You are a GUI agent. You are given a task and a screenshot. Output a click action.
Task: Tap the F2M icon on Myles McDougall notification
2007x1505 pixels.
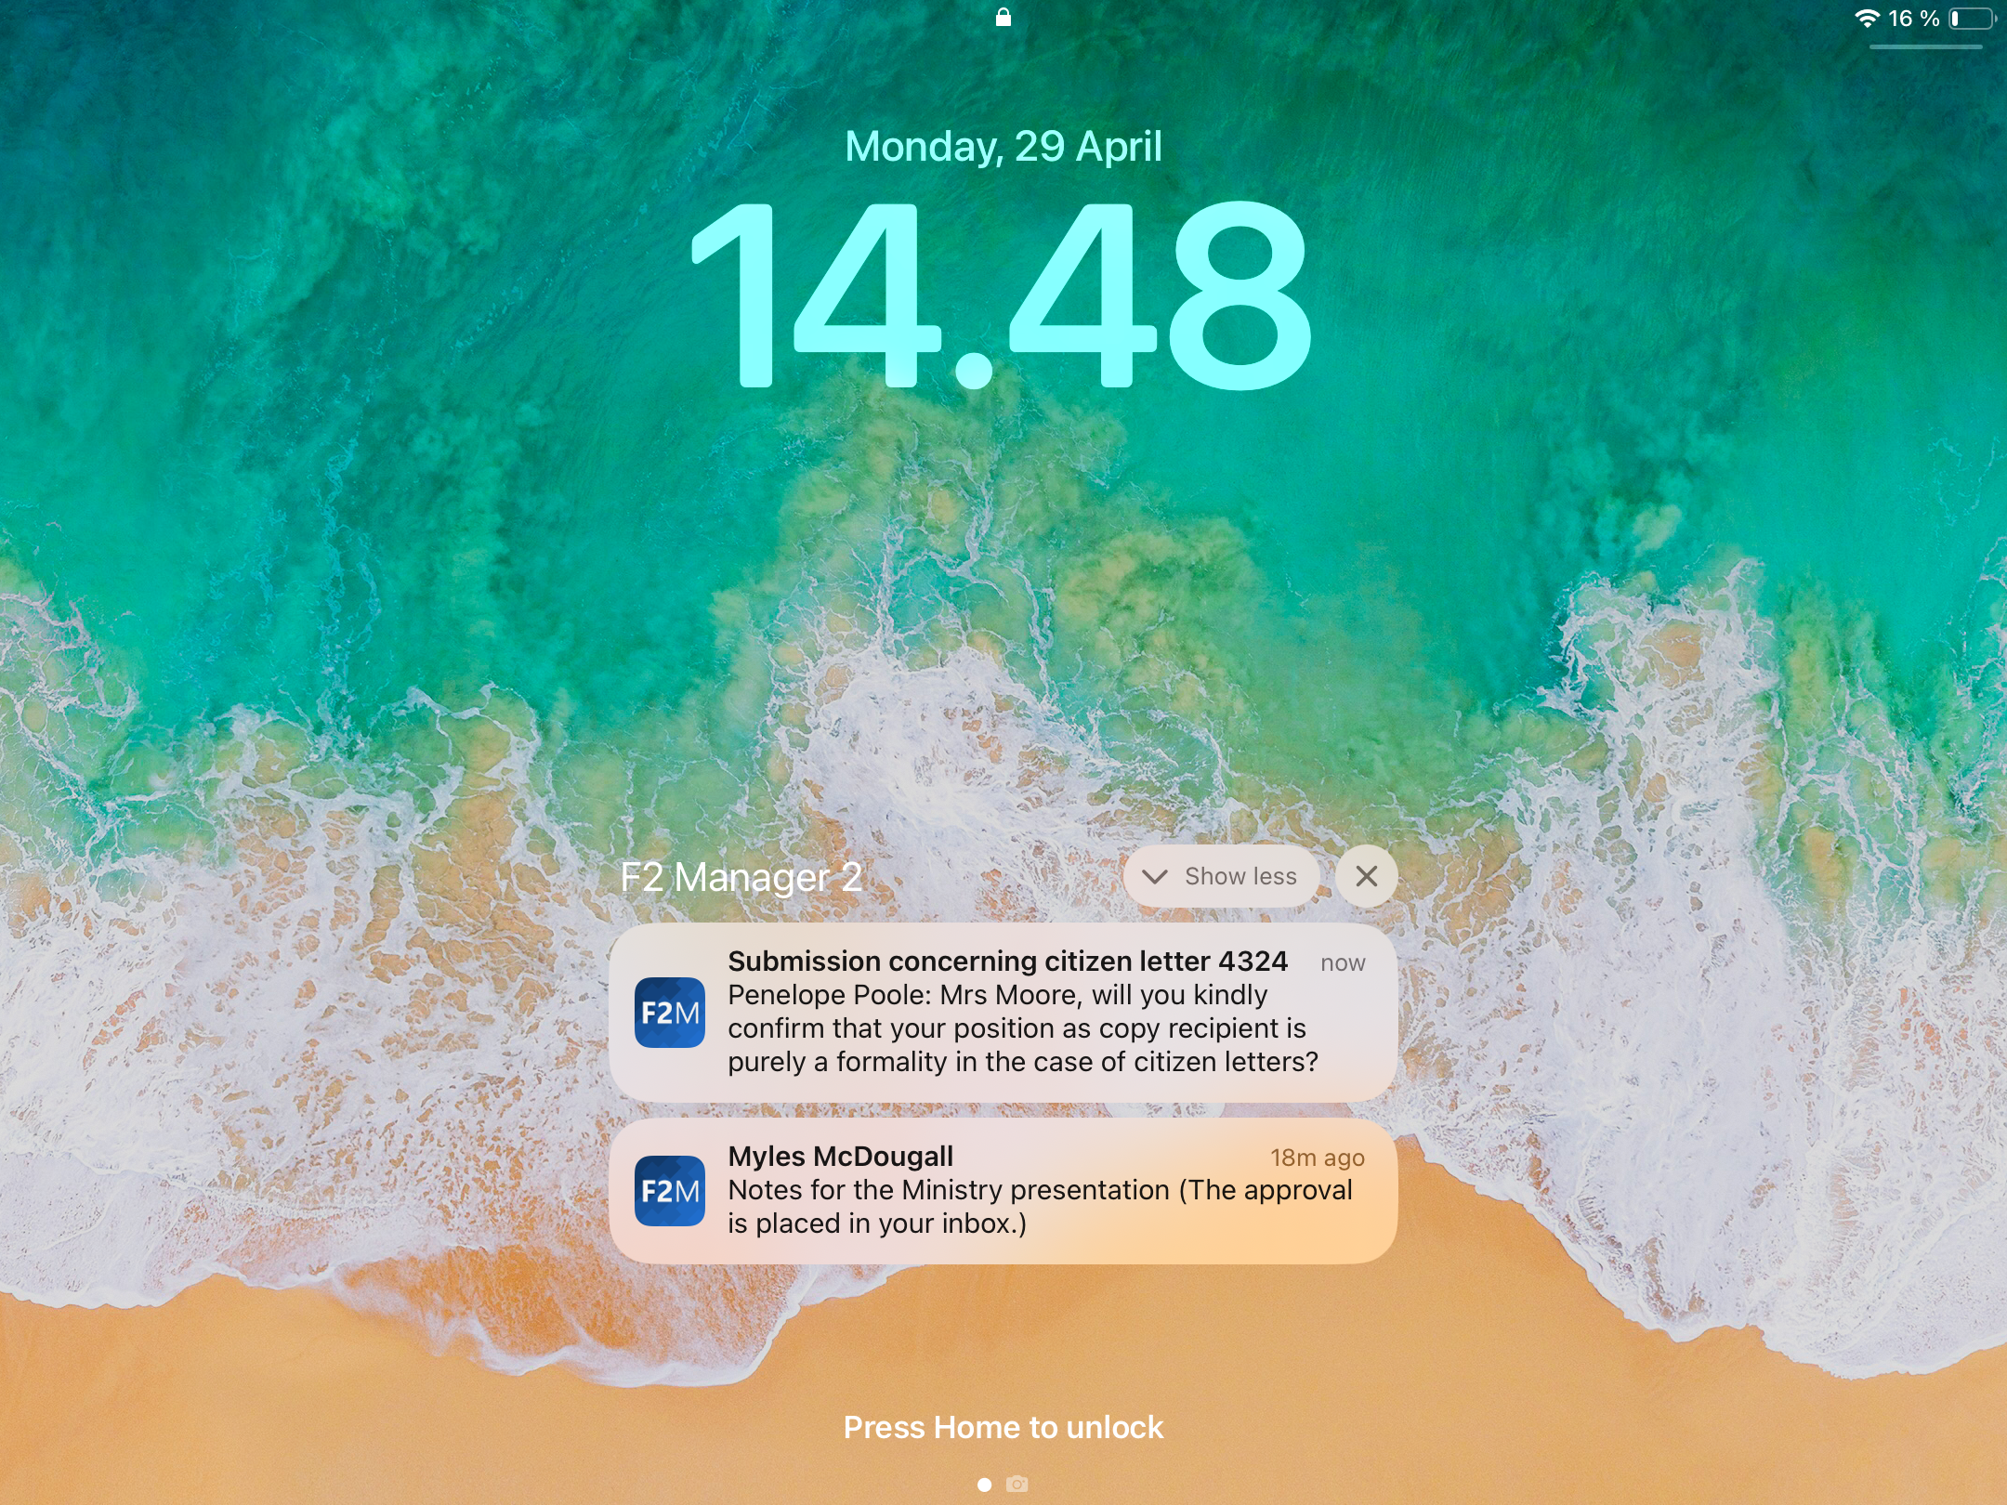point(669,1190)
